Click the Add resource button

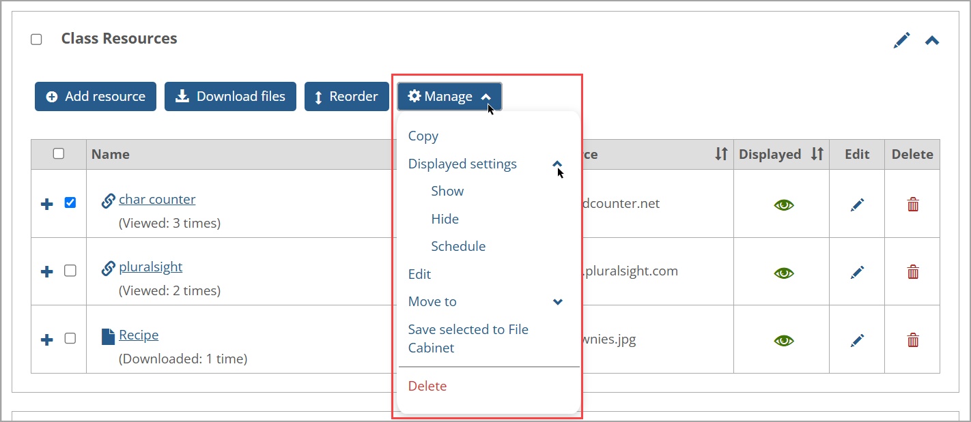(x=95, y=96)
